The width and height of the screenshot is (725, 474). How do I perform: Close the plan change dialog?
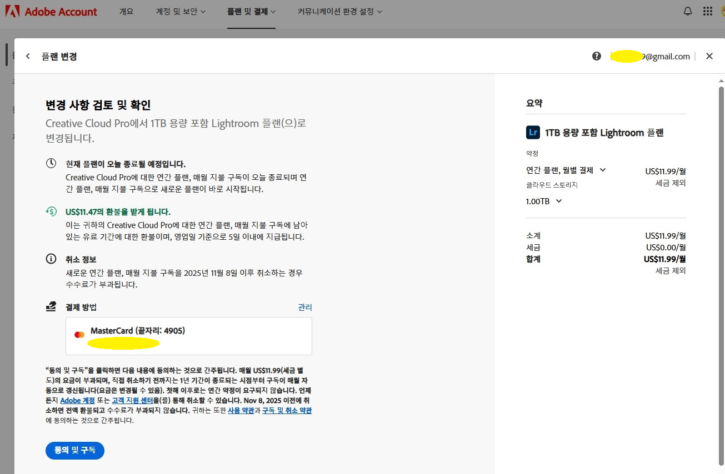point(709,56)
